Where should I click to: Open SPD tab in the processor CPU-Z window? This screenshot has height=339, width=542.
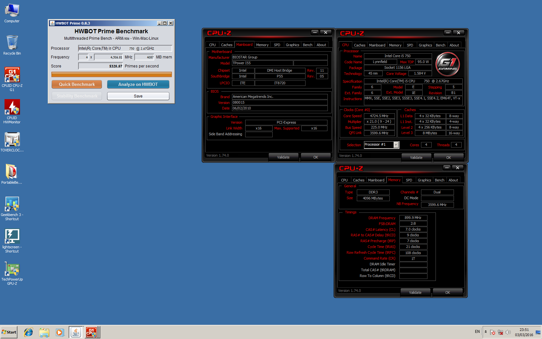click(x=410, y=45)
